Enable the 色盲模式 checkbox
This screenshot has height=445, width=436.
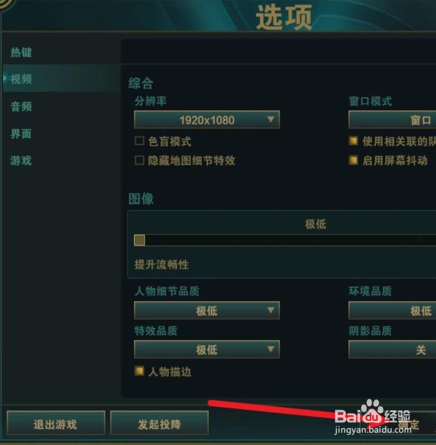tap(139, 141)
